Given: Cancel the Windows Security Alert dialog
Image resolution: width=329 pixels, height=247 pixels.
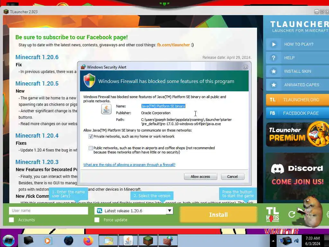Looking at the screenshot, I should point(233,177).
